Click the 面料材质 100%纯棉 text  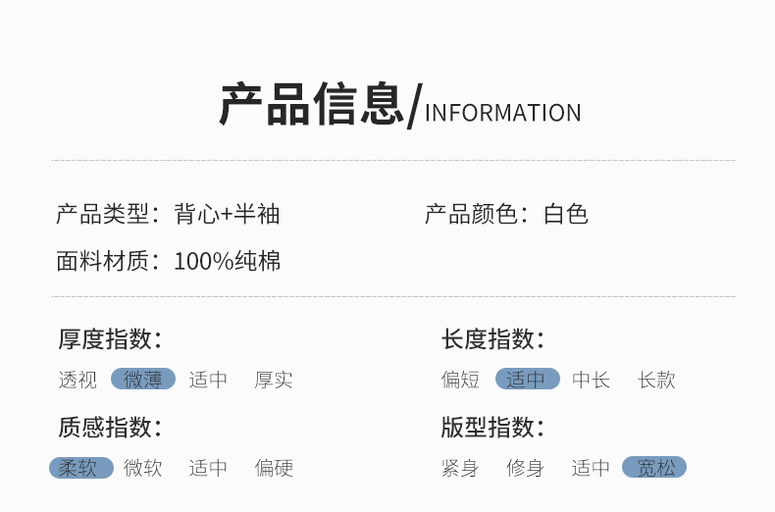[x=168, y=261]
